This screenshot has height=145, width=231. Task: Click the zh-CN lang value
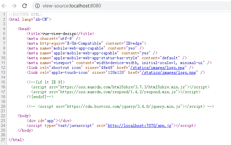41,19
